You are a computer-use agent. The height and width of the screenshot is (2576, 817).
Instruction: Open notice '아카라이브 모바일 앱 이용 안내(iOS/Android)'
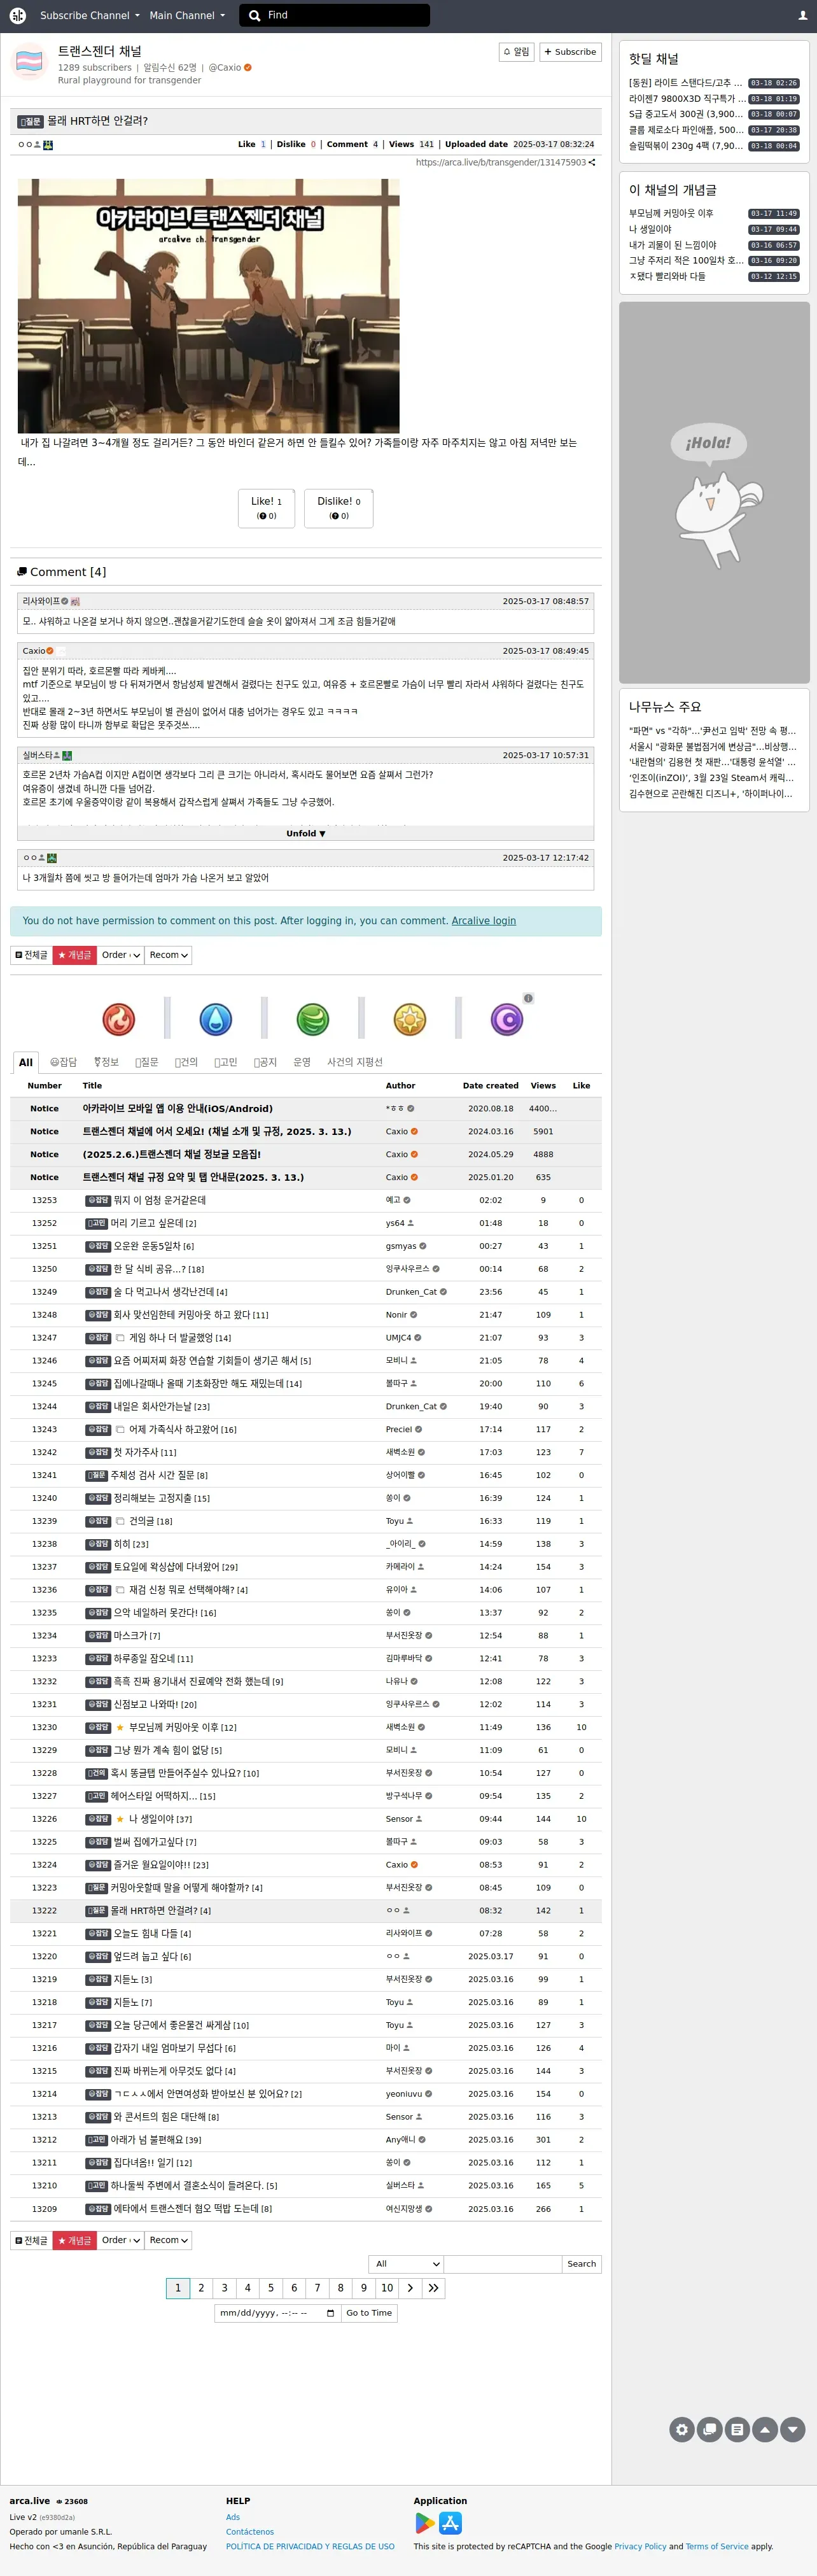pyautogui.click(x=177, y=1108)
